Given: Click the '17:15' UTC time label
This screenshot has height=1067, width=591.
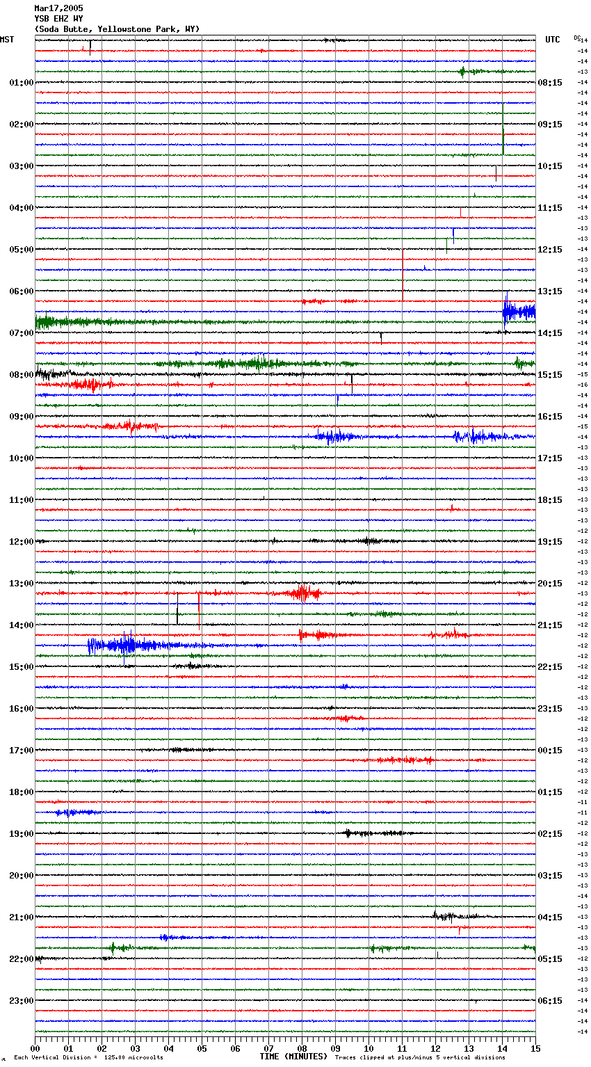Looking at the screenshot, I should tap(550, 458).
